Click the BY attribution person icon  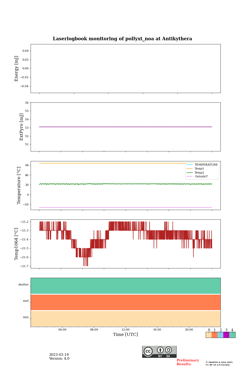(x=160, y=350)
